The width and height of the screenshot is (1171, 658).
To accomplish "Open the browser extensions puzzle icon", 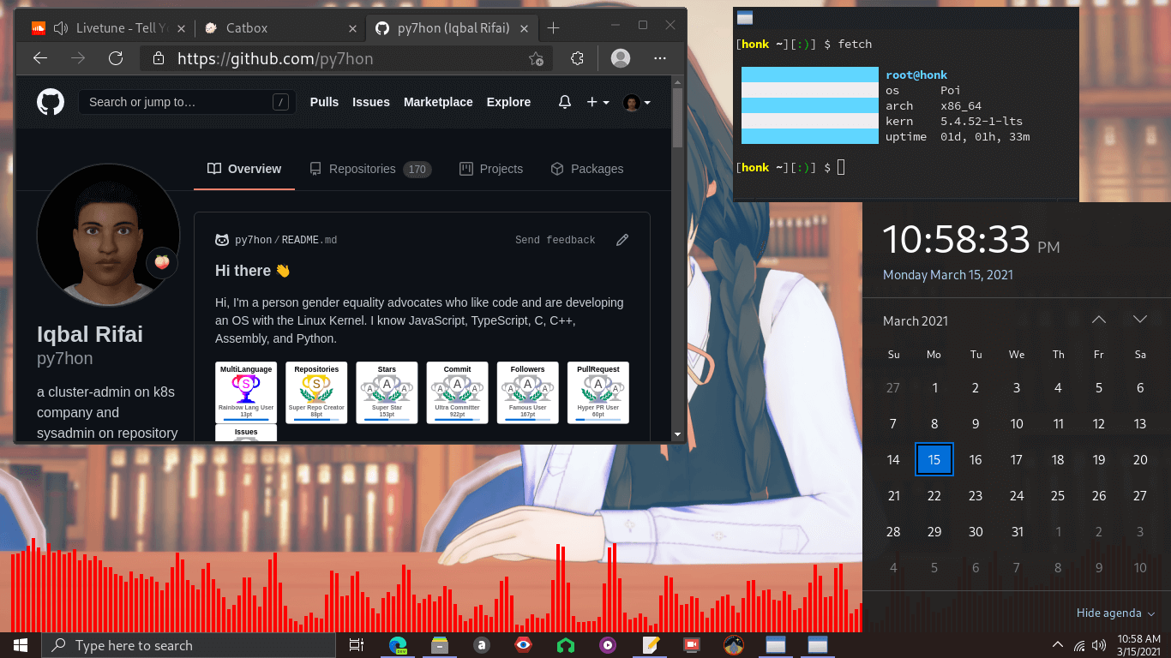I will [x=577, y=58].
